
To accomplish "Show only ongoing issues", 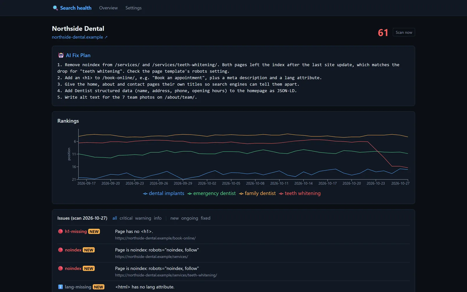I will pos(190,218).
